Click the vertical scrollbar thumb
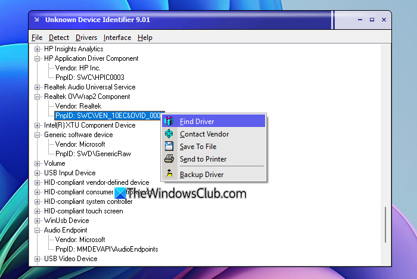 coord(385,225)
